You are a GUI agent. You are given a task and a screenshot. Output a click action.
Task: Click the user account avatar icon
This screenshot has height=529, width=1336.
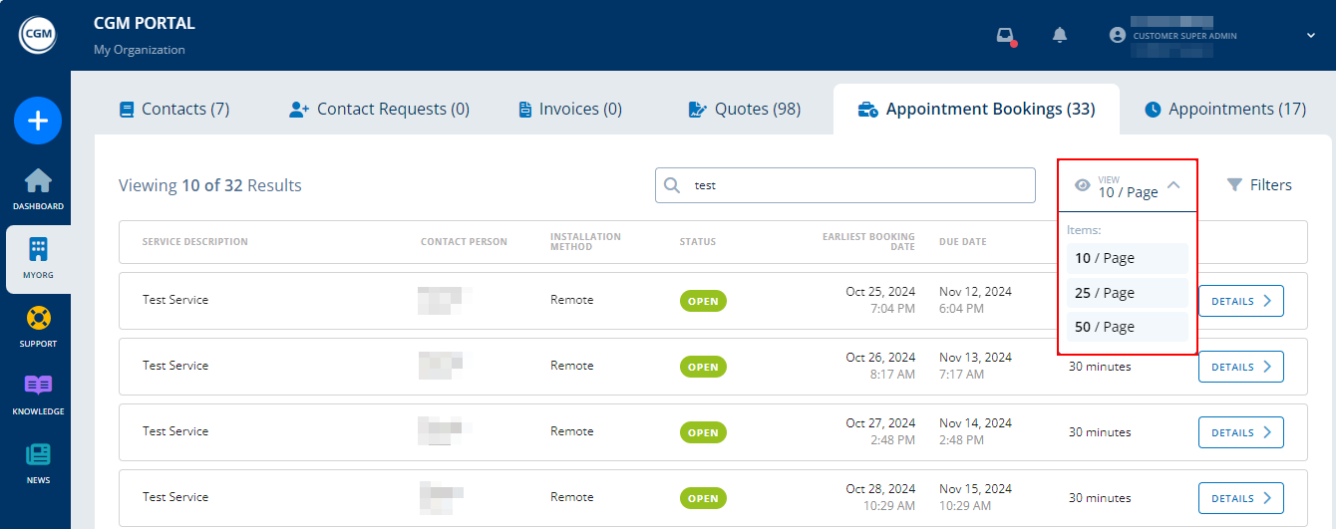[1117, 35]
